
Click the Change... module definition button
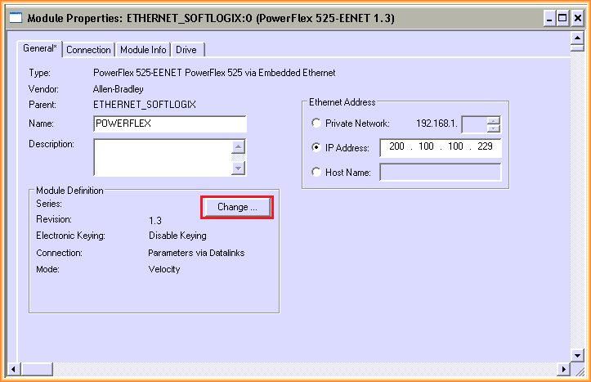coord(237,208)
